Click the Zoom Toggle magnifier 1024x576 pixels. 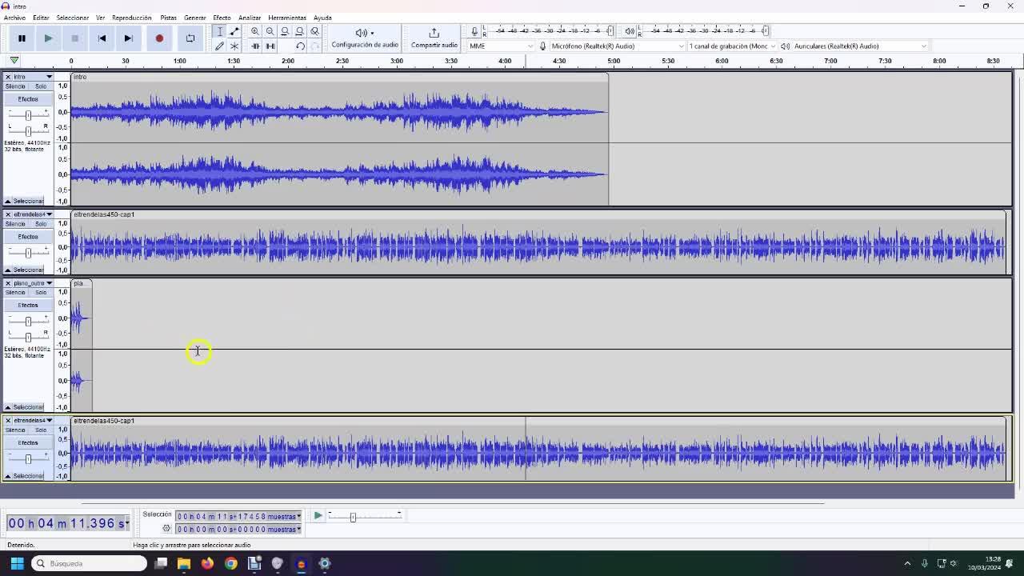tap(314, 31)
